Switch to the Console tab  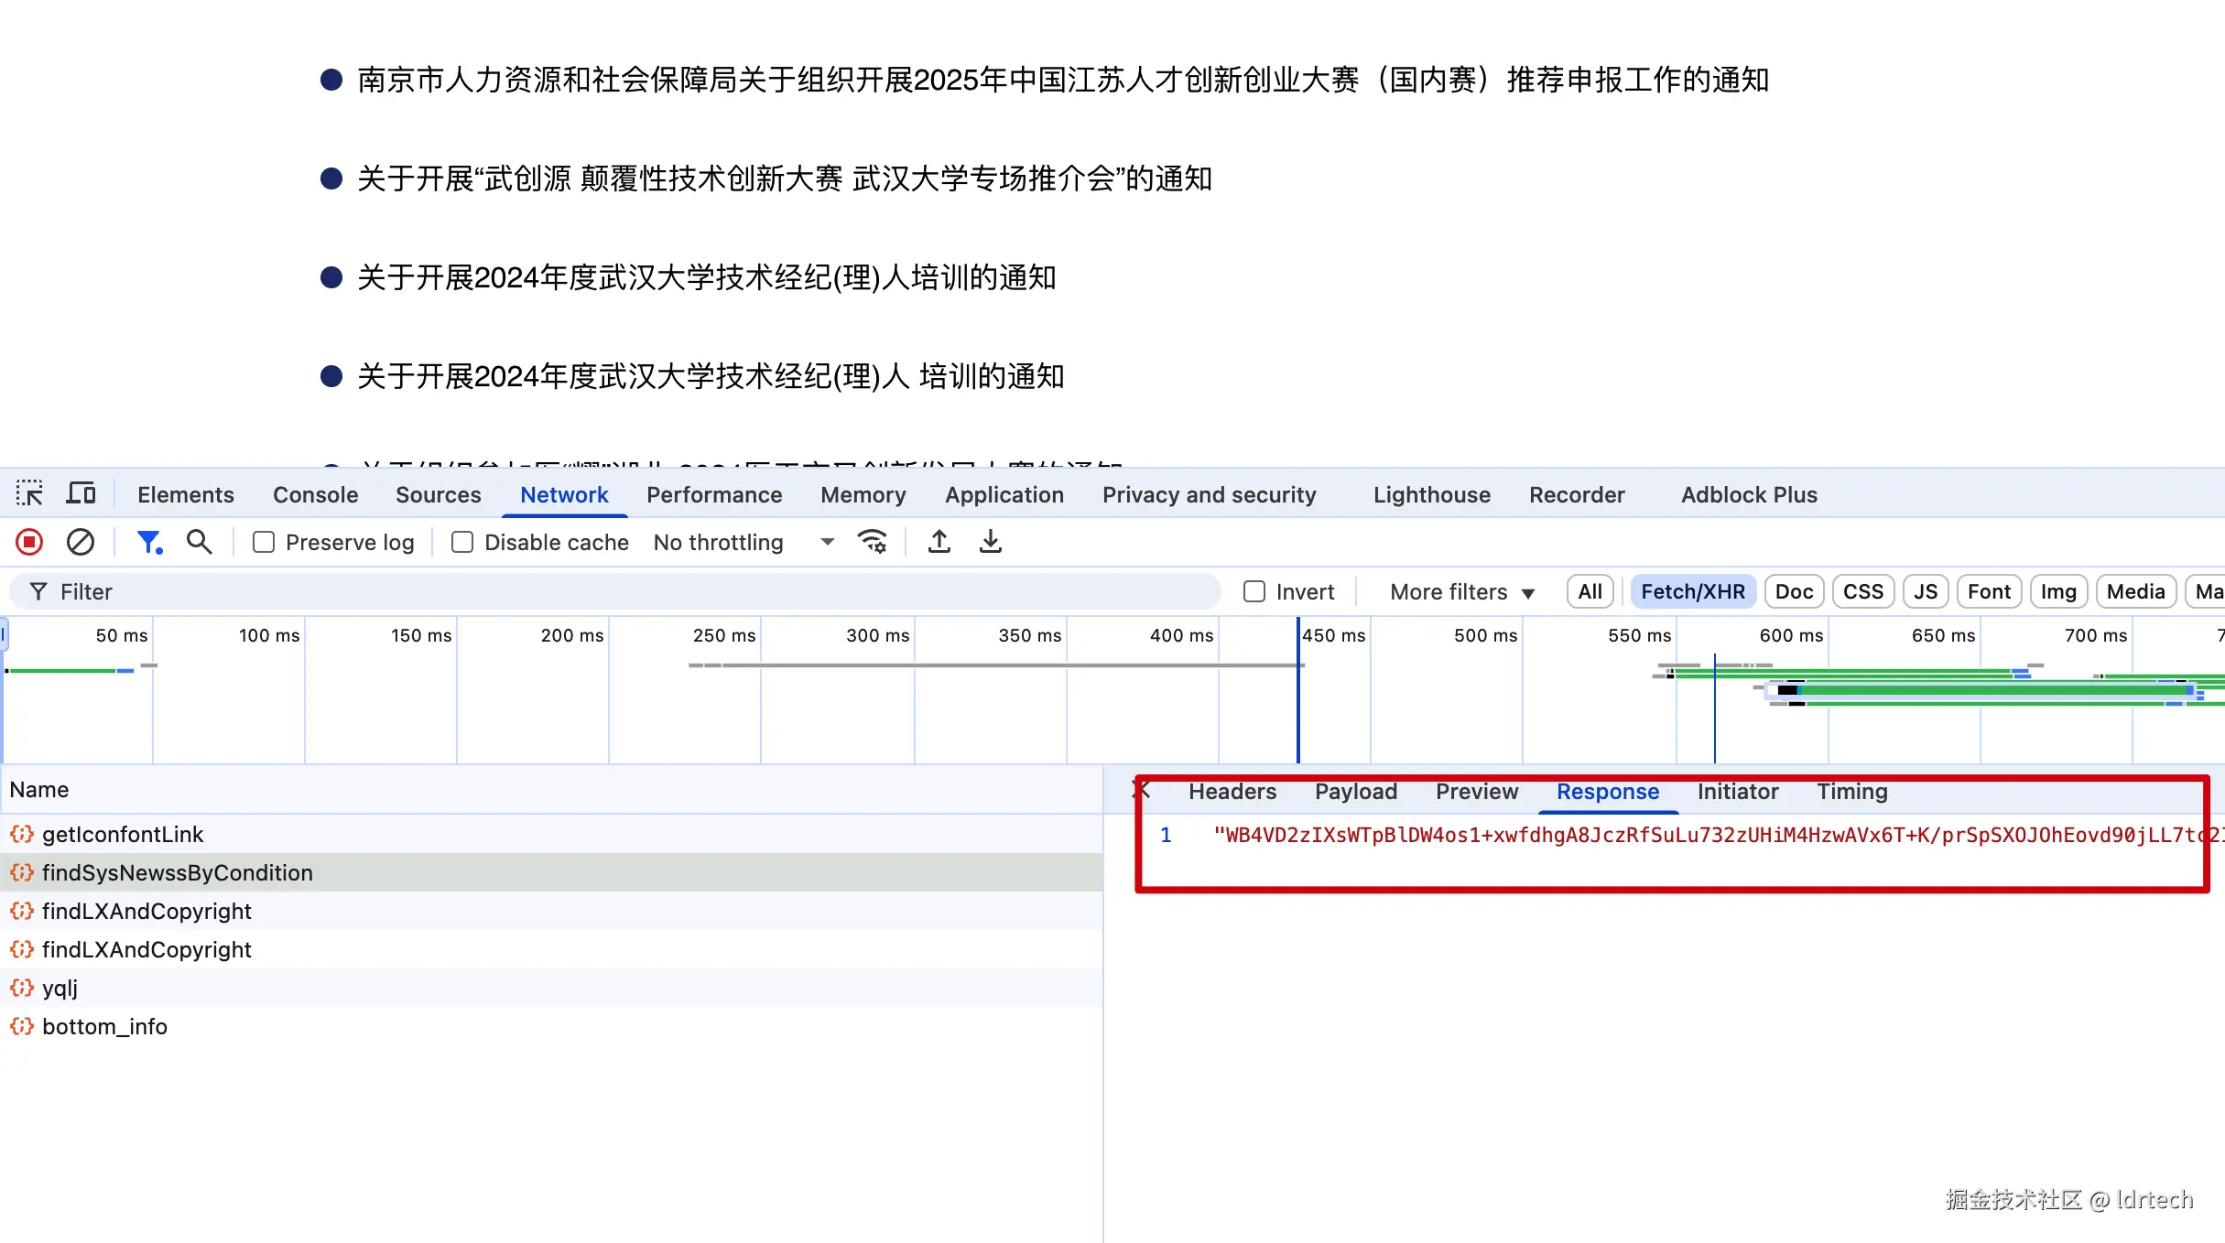tap(315, 495)
